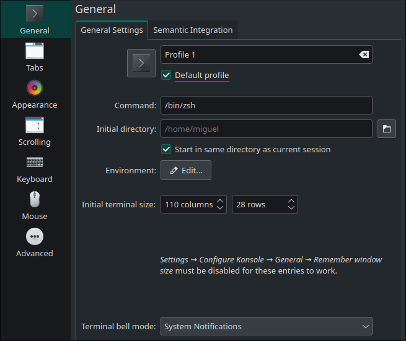Go to the Appearance color wheel icon

(35, 88)
